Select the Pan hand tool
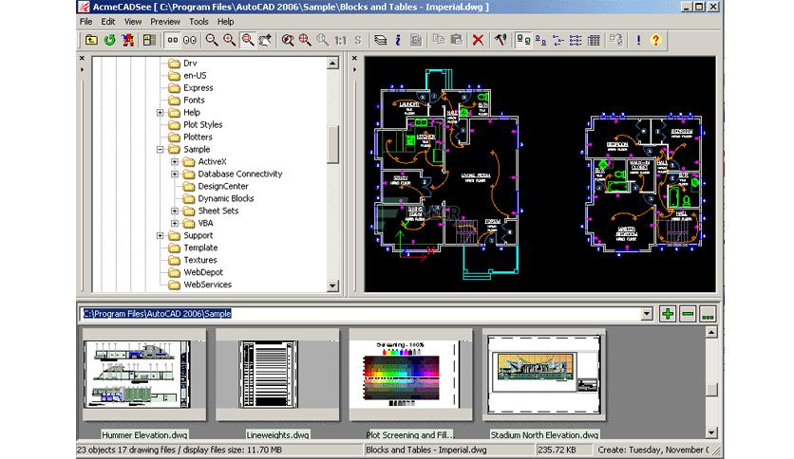The width and height of the screenshot is (794, 459). point(265,40)
